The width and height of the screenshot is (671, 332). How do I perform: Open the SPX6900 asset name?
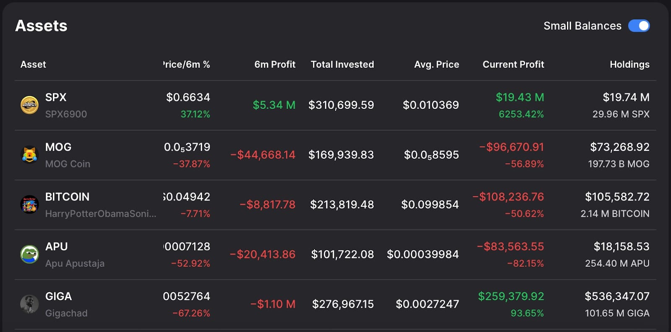[66, 114]
